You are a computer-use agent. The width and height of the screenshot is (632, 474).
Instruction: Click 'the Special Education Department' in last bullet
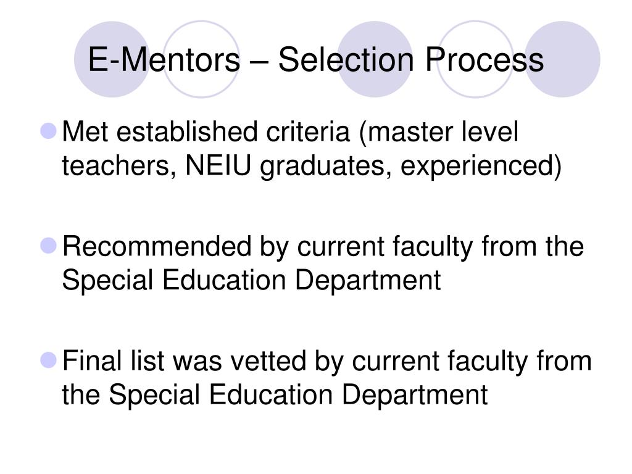[275, 394]
